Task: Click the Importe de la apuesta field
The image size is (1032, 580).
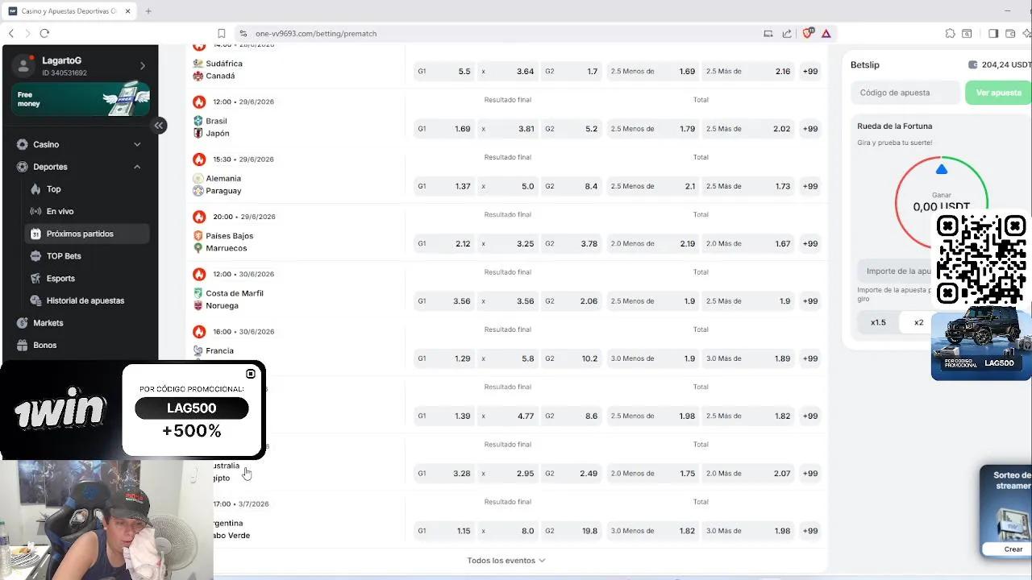Action: click(895, 271)
